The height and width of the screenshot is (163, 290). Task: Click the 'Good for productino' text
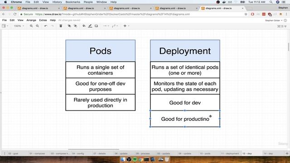(185, 119)
